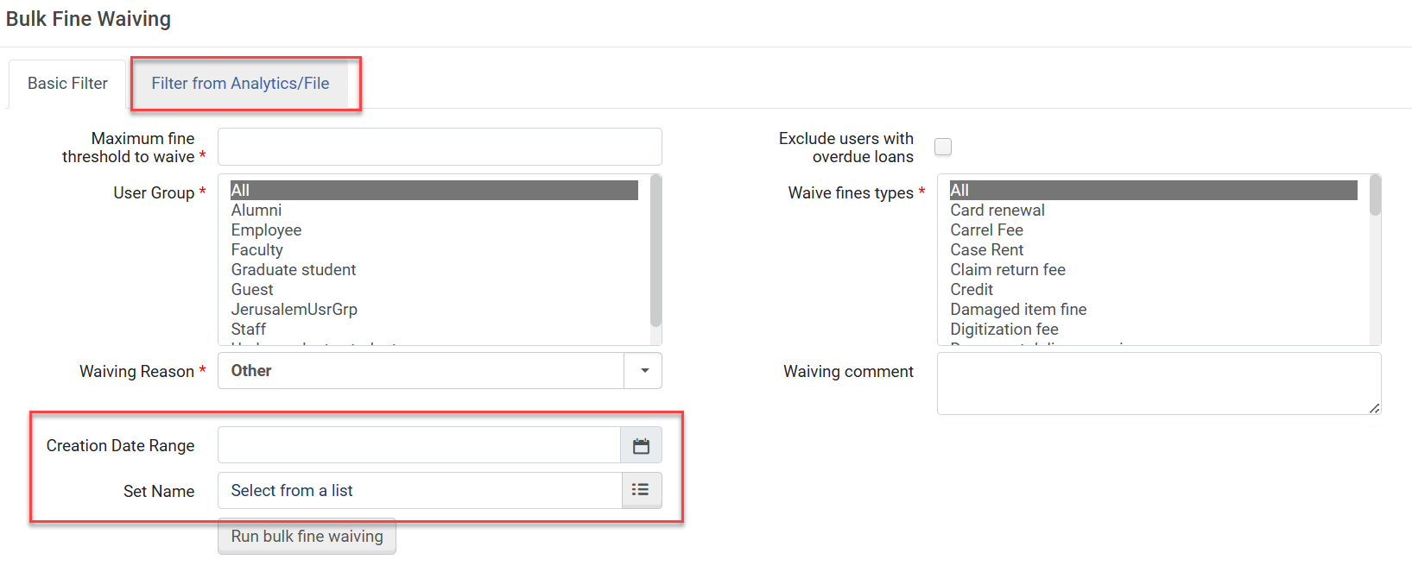This screenshot has width=1412, height=572.
Task: Select Alumni in the User Group list
Action: coord(434,210)
